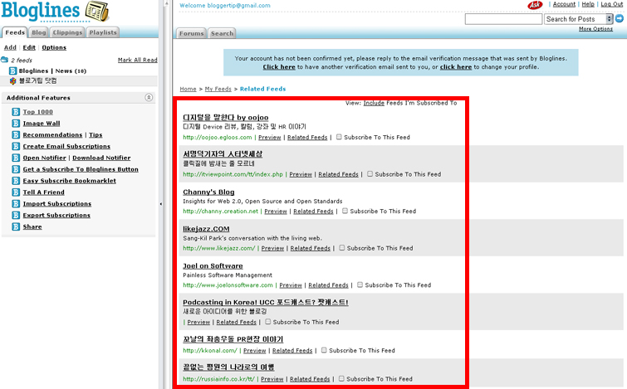Click the Home breadcrumb link

coord(188,89)
